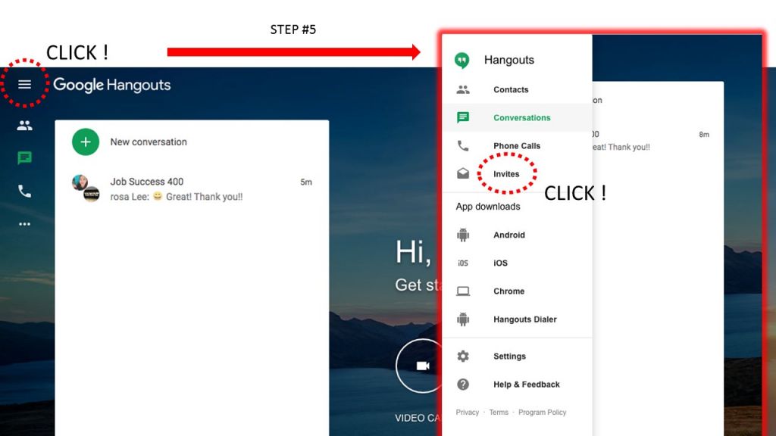This screenshot has width=776, height=436.
Task: Click the 5m timestamp on the conversation
Action: [x=306, y=182]
